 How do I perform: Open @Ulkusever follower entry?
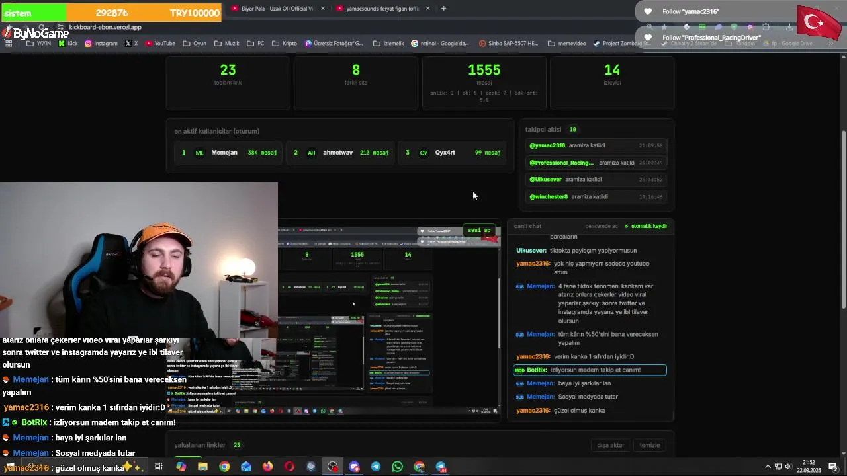596,179
